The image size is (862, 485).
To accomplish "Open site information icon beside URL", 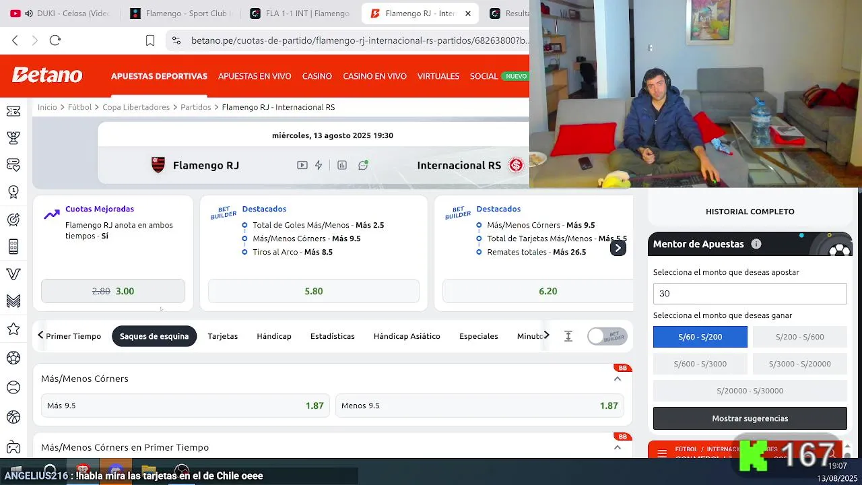I will coord(176,40).
